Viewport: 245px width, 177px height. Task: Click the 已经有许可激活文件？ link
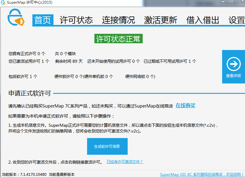(125, 162)
